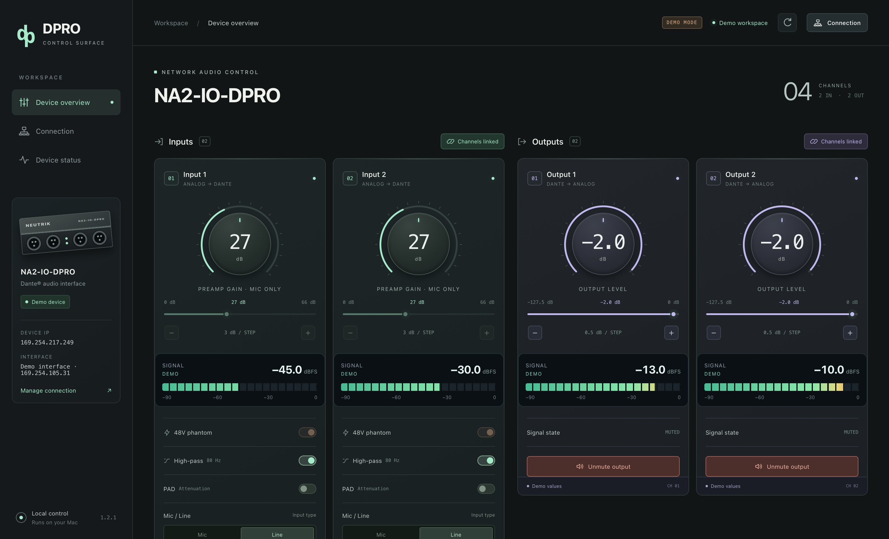The image size is (889, 539).
Task: Enable PAD attenuation on Input 2
Action: point(486,488)
